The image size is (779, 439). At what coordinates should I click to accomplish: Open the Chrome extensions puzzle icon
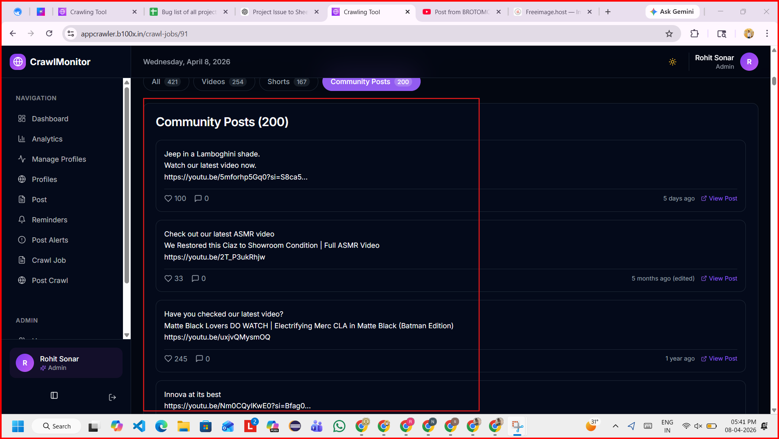tap(694, 34)
